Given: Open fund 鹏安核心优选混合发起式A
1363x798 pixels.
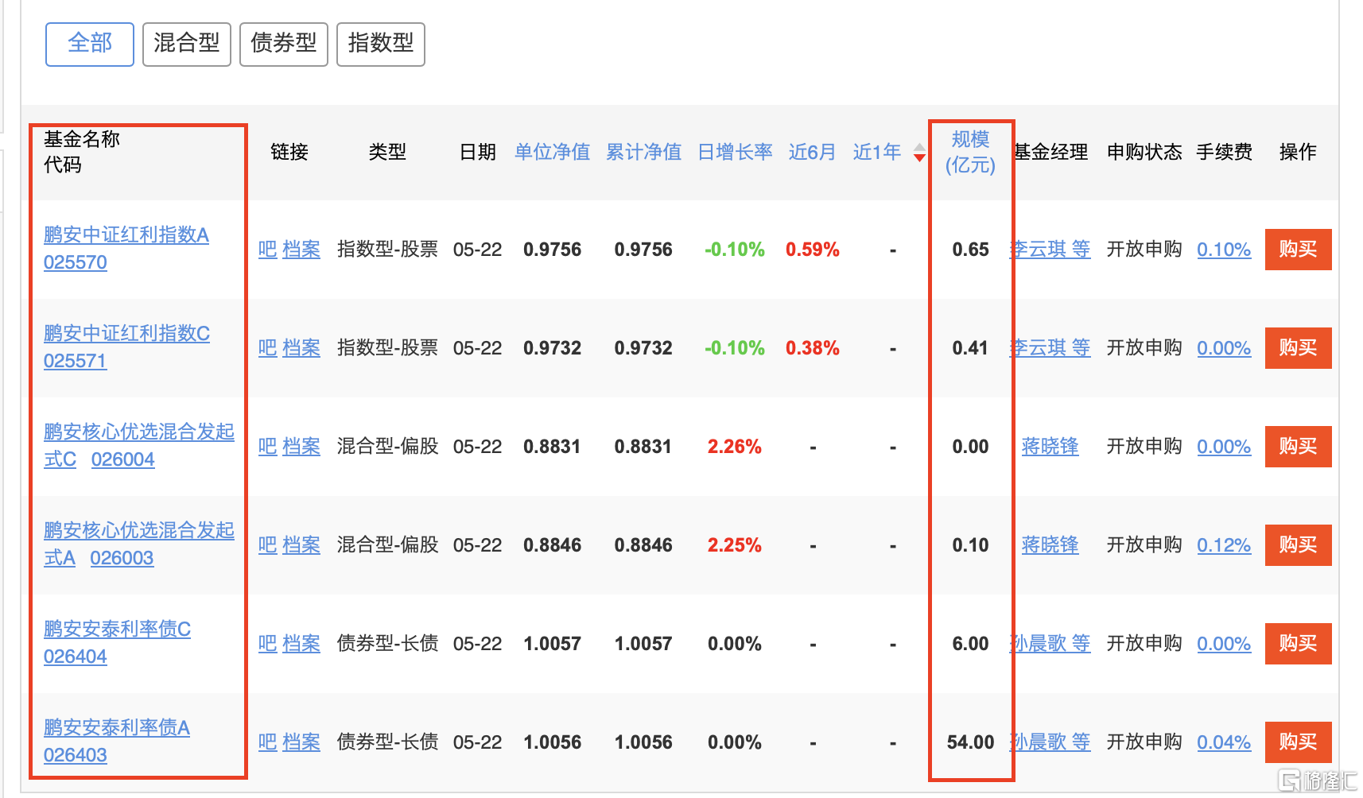Looking at the screenshot, I should pos(139,544).
